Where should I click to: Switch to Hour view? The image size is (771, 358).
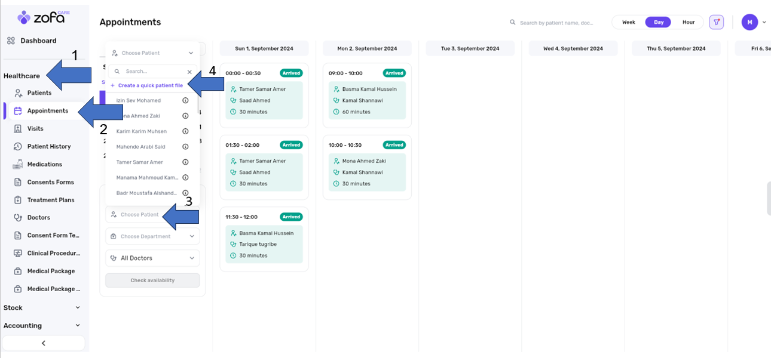[689, 22]
